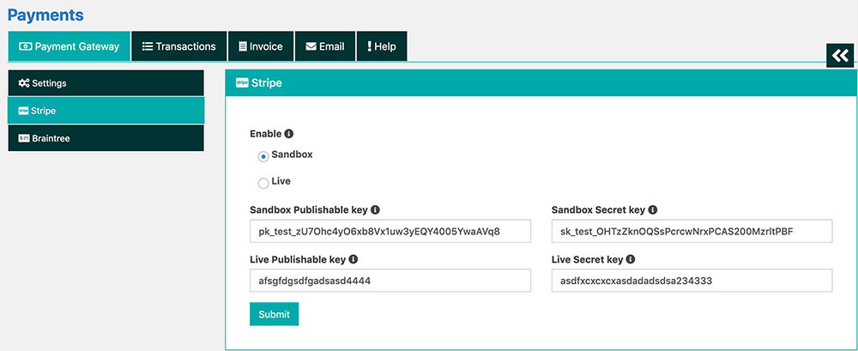Select the Sandbox radio option
This screenshot has height=351, width=858.
263,156
